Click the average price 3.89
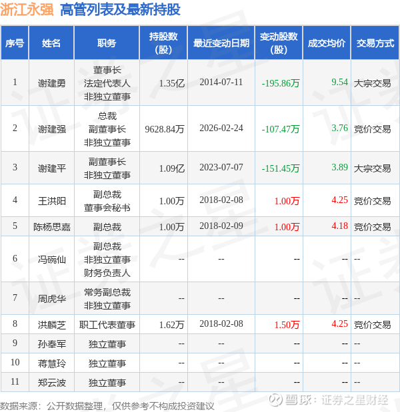Screen dimensions: 400x412 coord(339,167)
